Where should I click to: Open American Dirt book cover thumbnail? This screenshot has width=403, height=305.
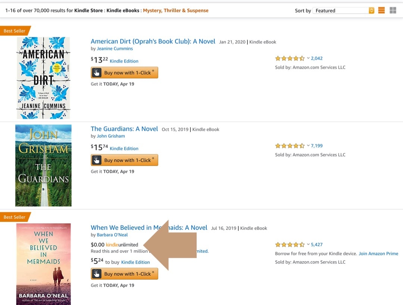coord(43,78)
